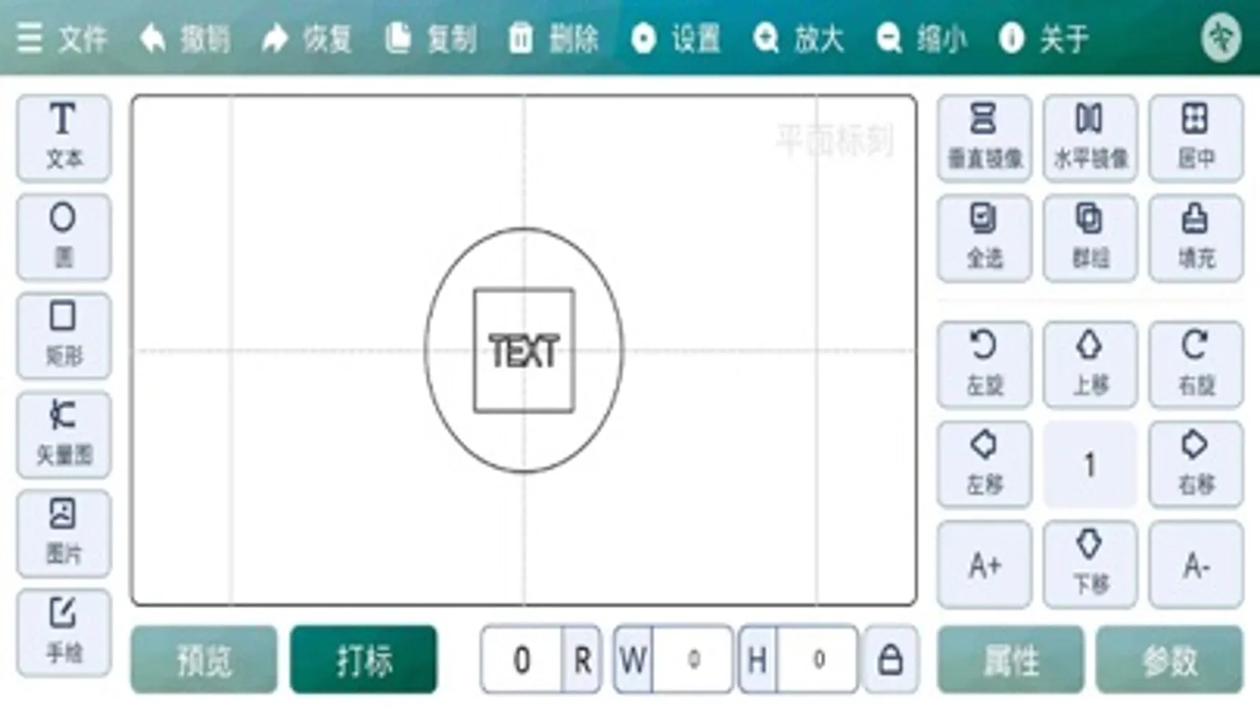The image size is (1260, 709).
Task: Select the 文本 text tool
Action: (x=64, y=137)
